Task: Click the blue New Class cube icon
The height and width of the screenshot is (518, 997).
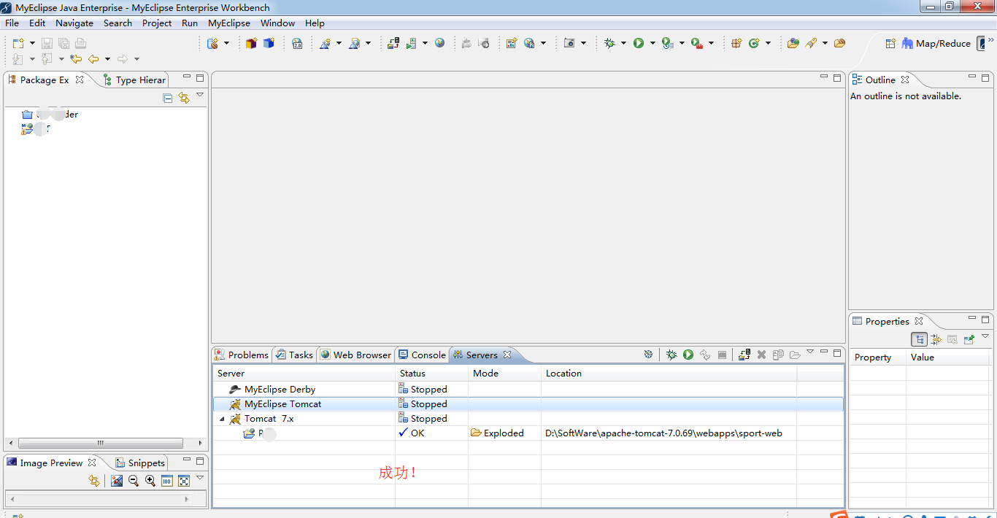Action: click(x=269, y=44)
